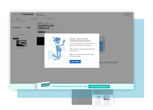Switch to the Localizations tab
The image size is (153, 110).
(x=34, y=19)
